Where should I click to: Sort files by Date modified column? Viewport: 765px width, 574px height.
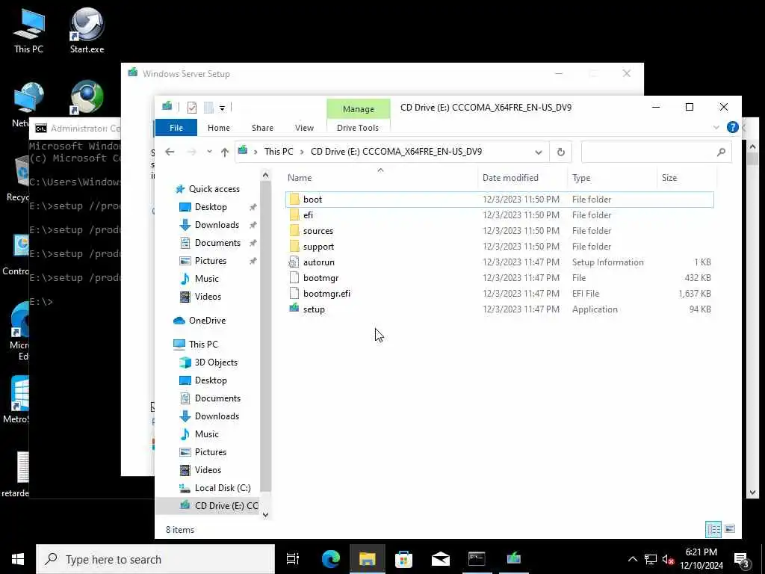(522, 178)
